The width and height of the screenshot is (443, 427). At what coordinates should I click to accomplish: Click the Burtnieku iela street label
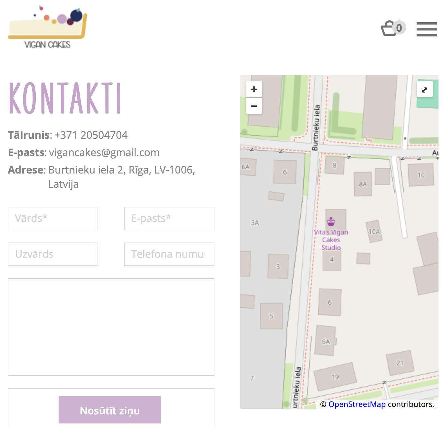(316, 128)
